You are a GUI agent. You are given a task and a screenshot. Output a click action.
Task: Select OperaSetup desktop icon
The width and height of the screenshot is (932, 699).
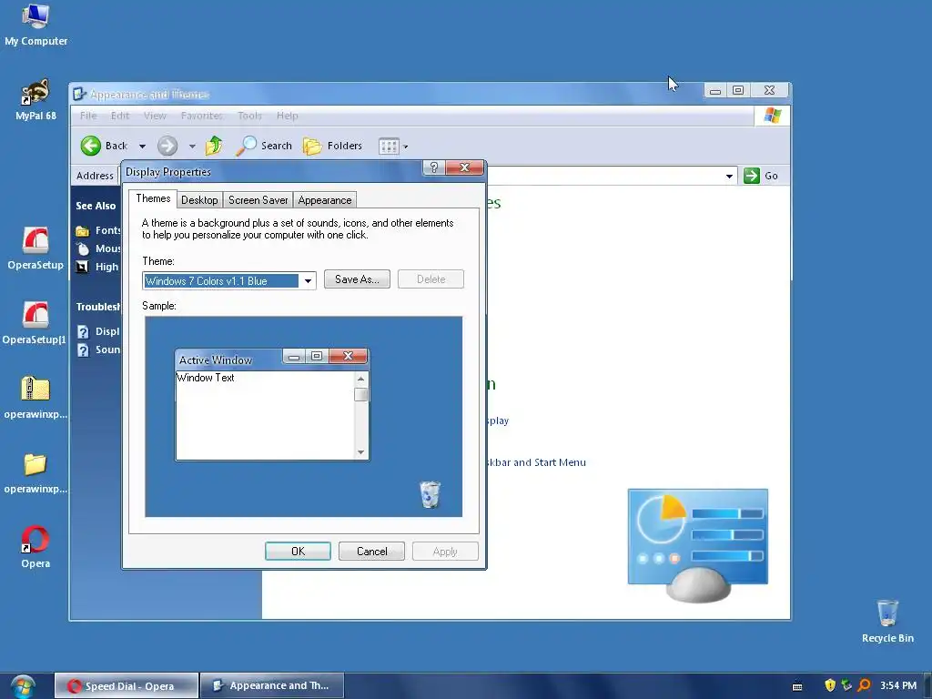pyautogui.click(x=35, y=248)
